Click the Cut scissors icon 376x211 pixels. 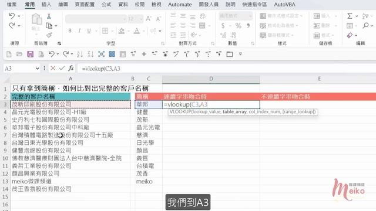[49, 16]
